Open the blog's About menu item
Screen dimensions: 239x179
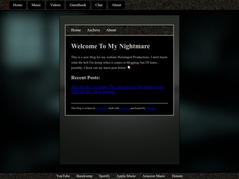tap(111, 30)
